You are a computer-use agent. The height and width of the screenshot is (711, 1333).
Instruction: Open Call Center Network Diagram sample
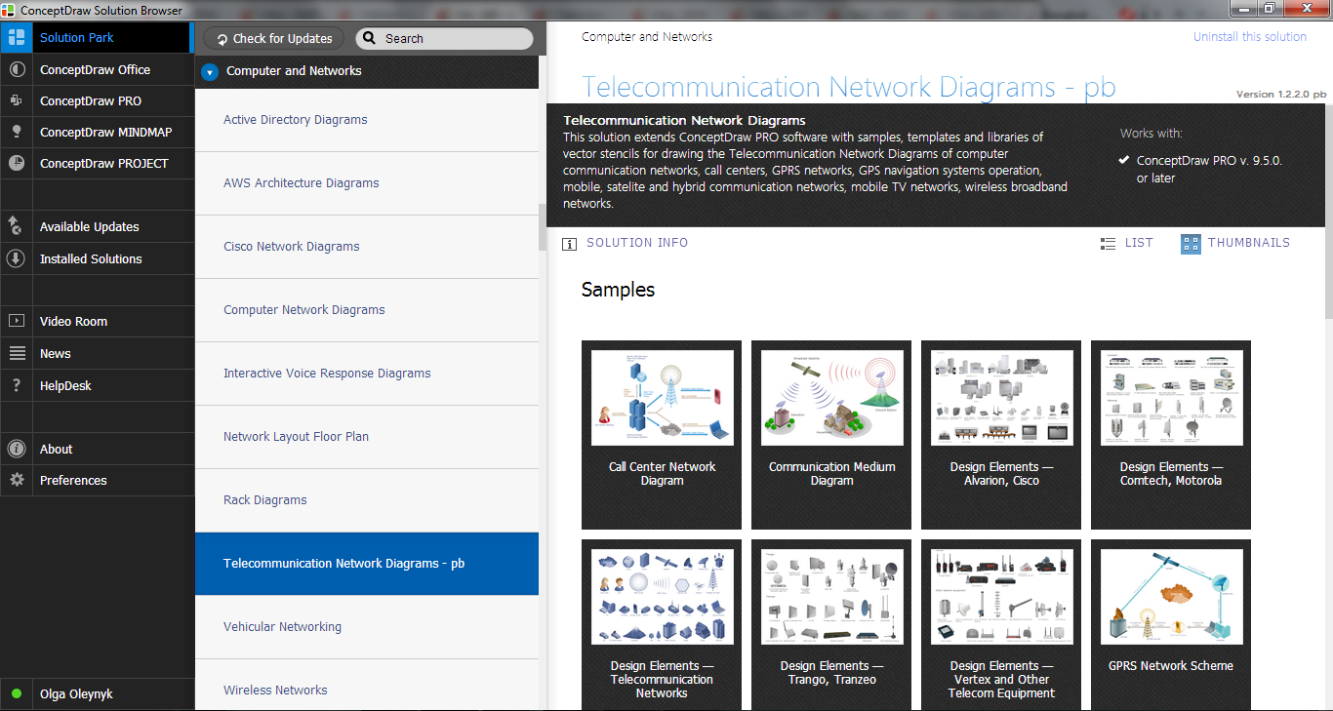[x=662, y=435]
